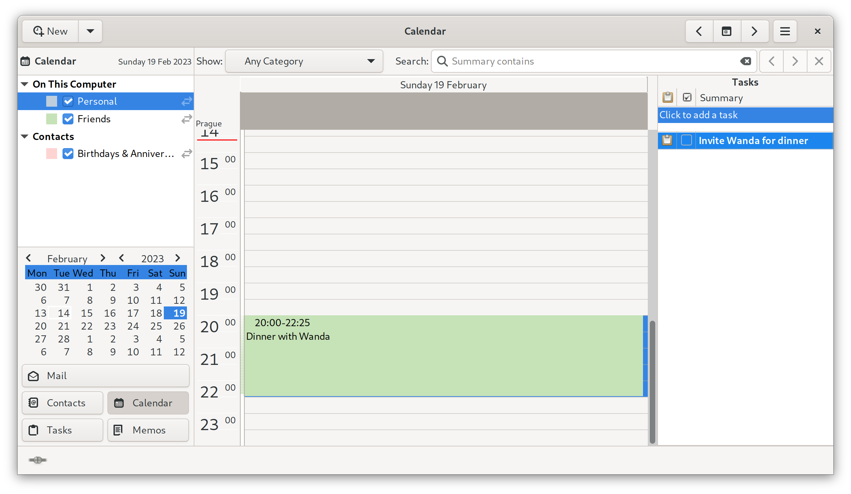851x494 pixels.
Task: Switch to the Memos view
Action: click(x=148, y=430)
